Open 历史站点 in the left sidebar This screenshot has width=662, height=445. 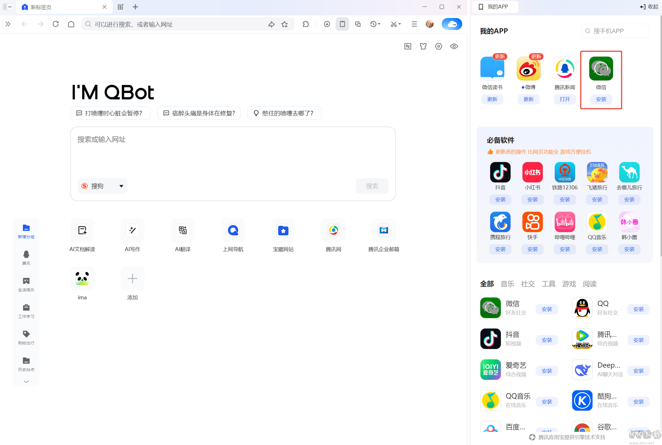(x=26, y=364)
